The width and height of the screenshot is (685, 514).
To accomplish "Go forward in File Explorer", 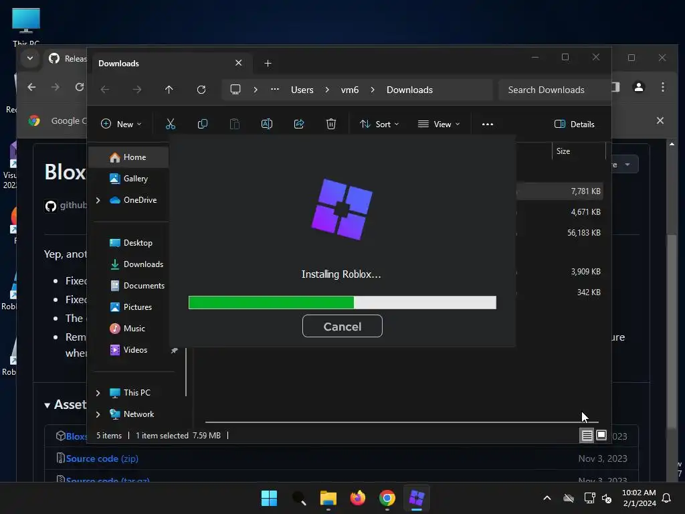I will click(137, 90).
